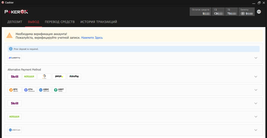
Task: Open the ИСТОРИЯ ТРАНЗАКЦИЙ tab
Action: 98,22
